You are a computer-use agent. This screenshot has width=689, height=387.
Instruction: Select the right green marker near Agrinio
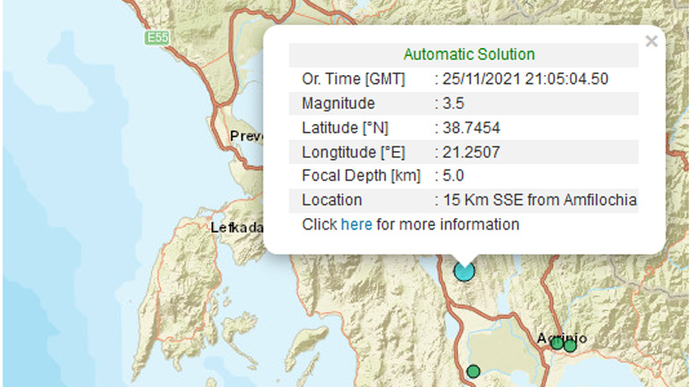[570, 345]
